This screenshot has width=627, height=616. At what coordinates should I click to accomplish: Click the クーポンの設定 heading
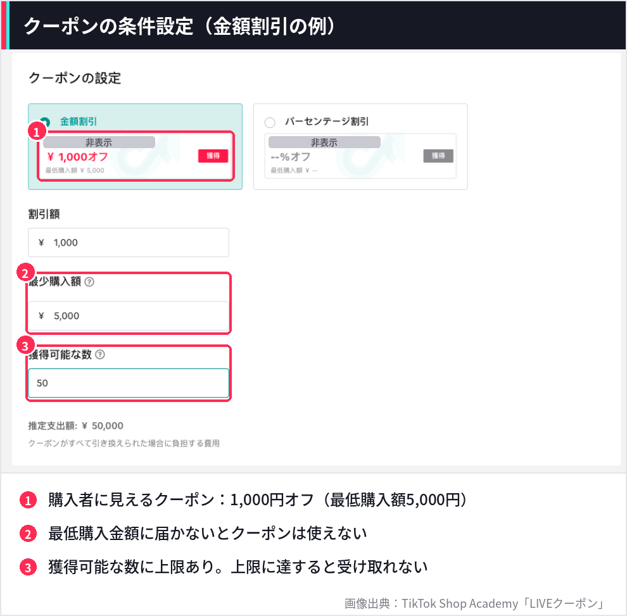tap(75, 78)
